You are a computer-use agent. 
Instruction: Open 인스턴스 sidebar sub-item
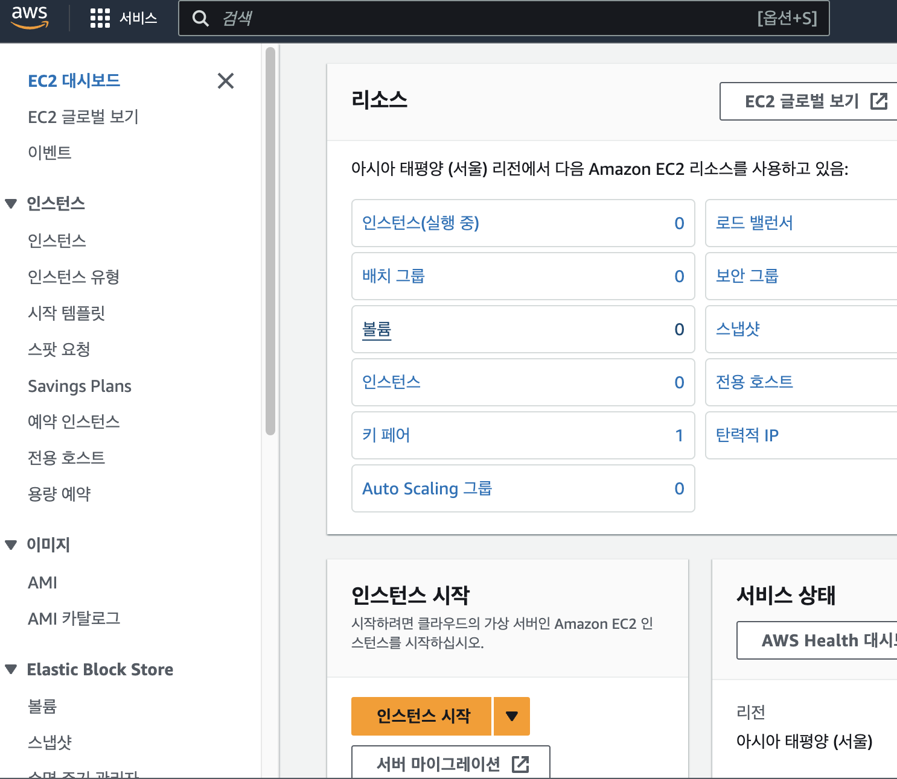57,241
